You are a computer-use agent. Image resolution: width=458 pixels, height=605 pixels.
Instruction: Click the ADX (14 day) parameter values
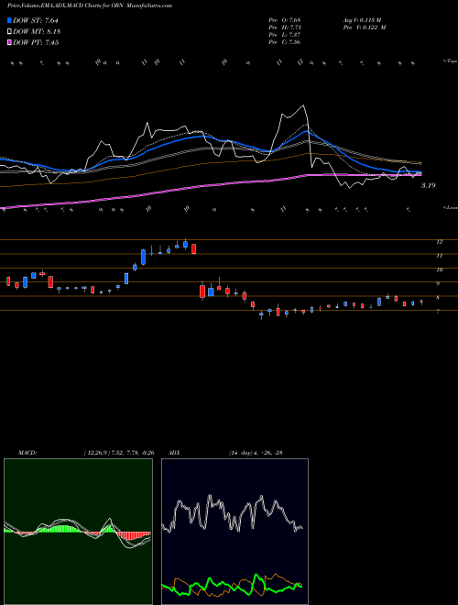tap(255, 453)
